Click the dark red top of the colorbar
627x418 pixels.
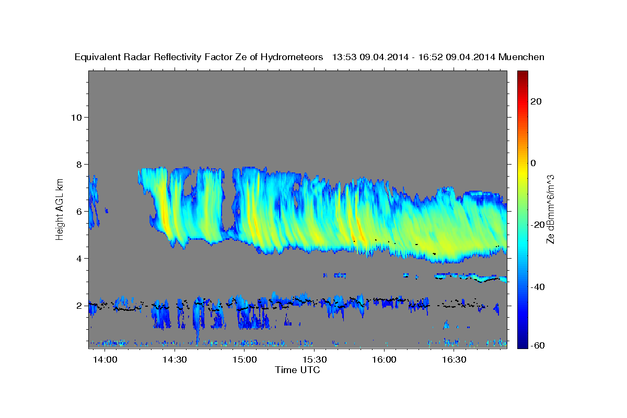[x=522, y=74]
